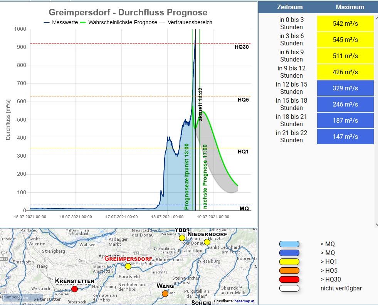Image resolution: width=378 pixels, height=305 pixels.
Task: Open the yellow Ybbs station marker
Action: point(182,238)
